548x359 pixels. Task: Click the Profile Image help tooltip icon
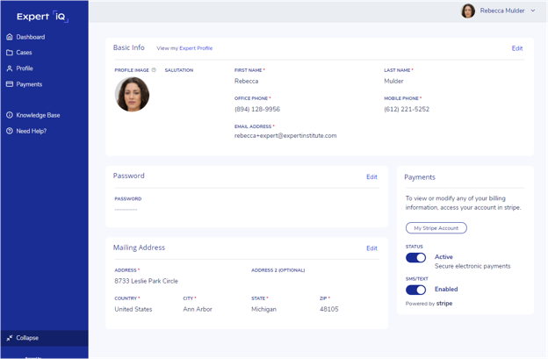pos(154,70)
